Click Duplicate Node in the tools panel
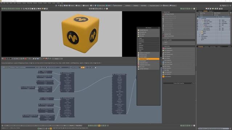The width and height of the screenshot is (232, 130). [179, 34]
